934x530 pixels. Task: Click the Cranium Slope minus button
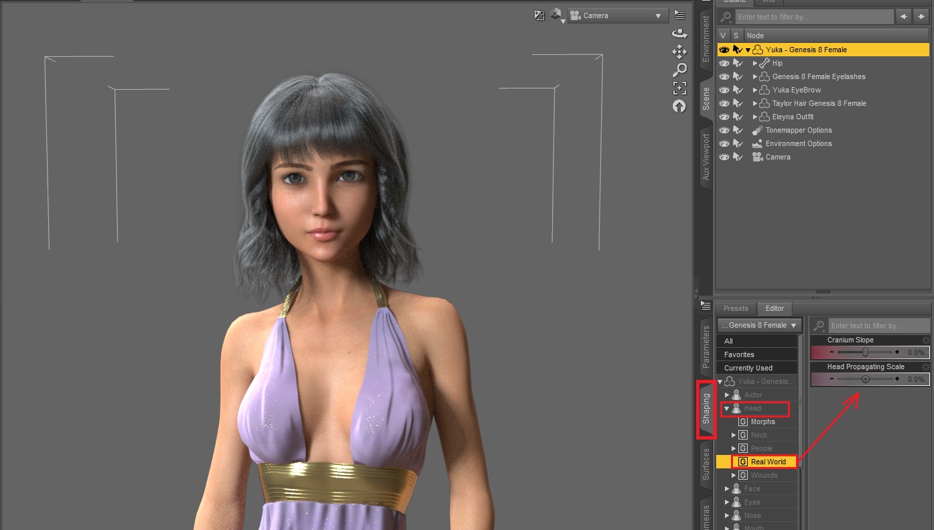(831, 352)
